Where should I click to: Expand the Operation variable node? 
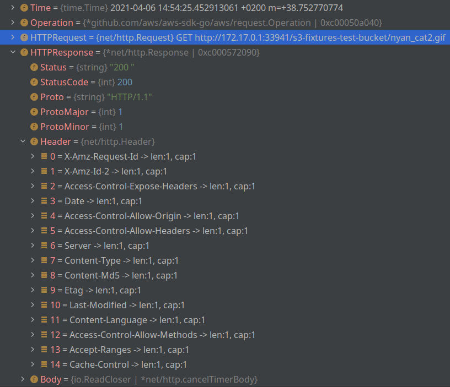click(13, 23)
